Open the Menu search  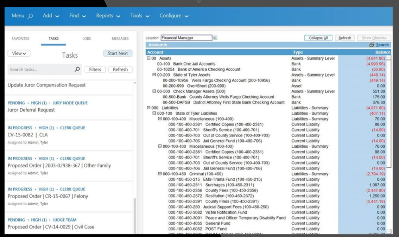tap(22, 16)
